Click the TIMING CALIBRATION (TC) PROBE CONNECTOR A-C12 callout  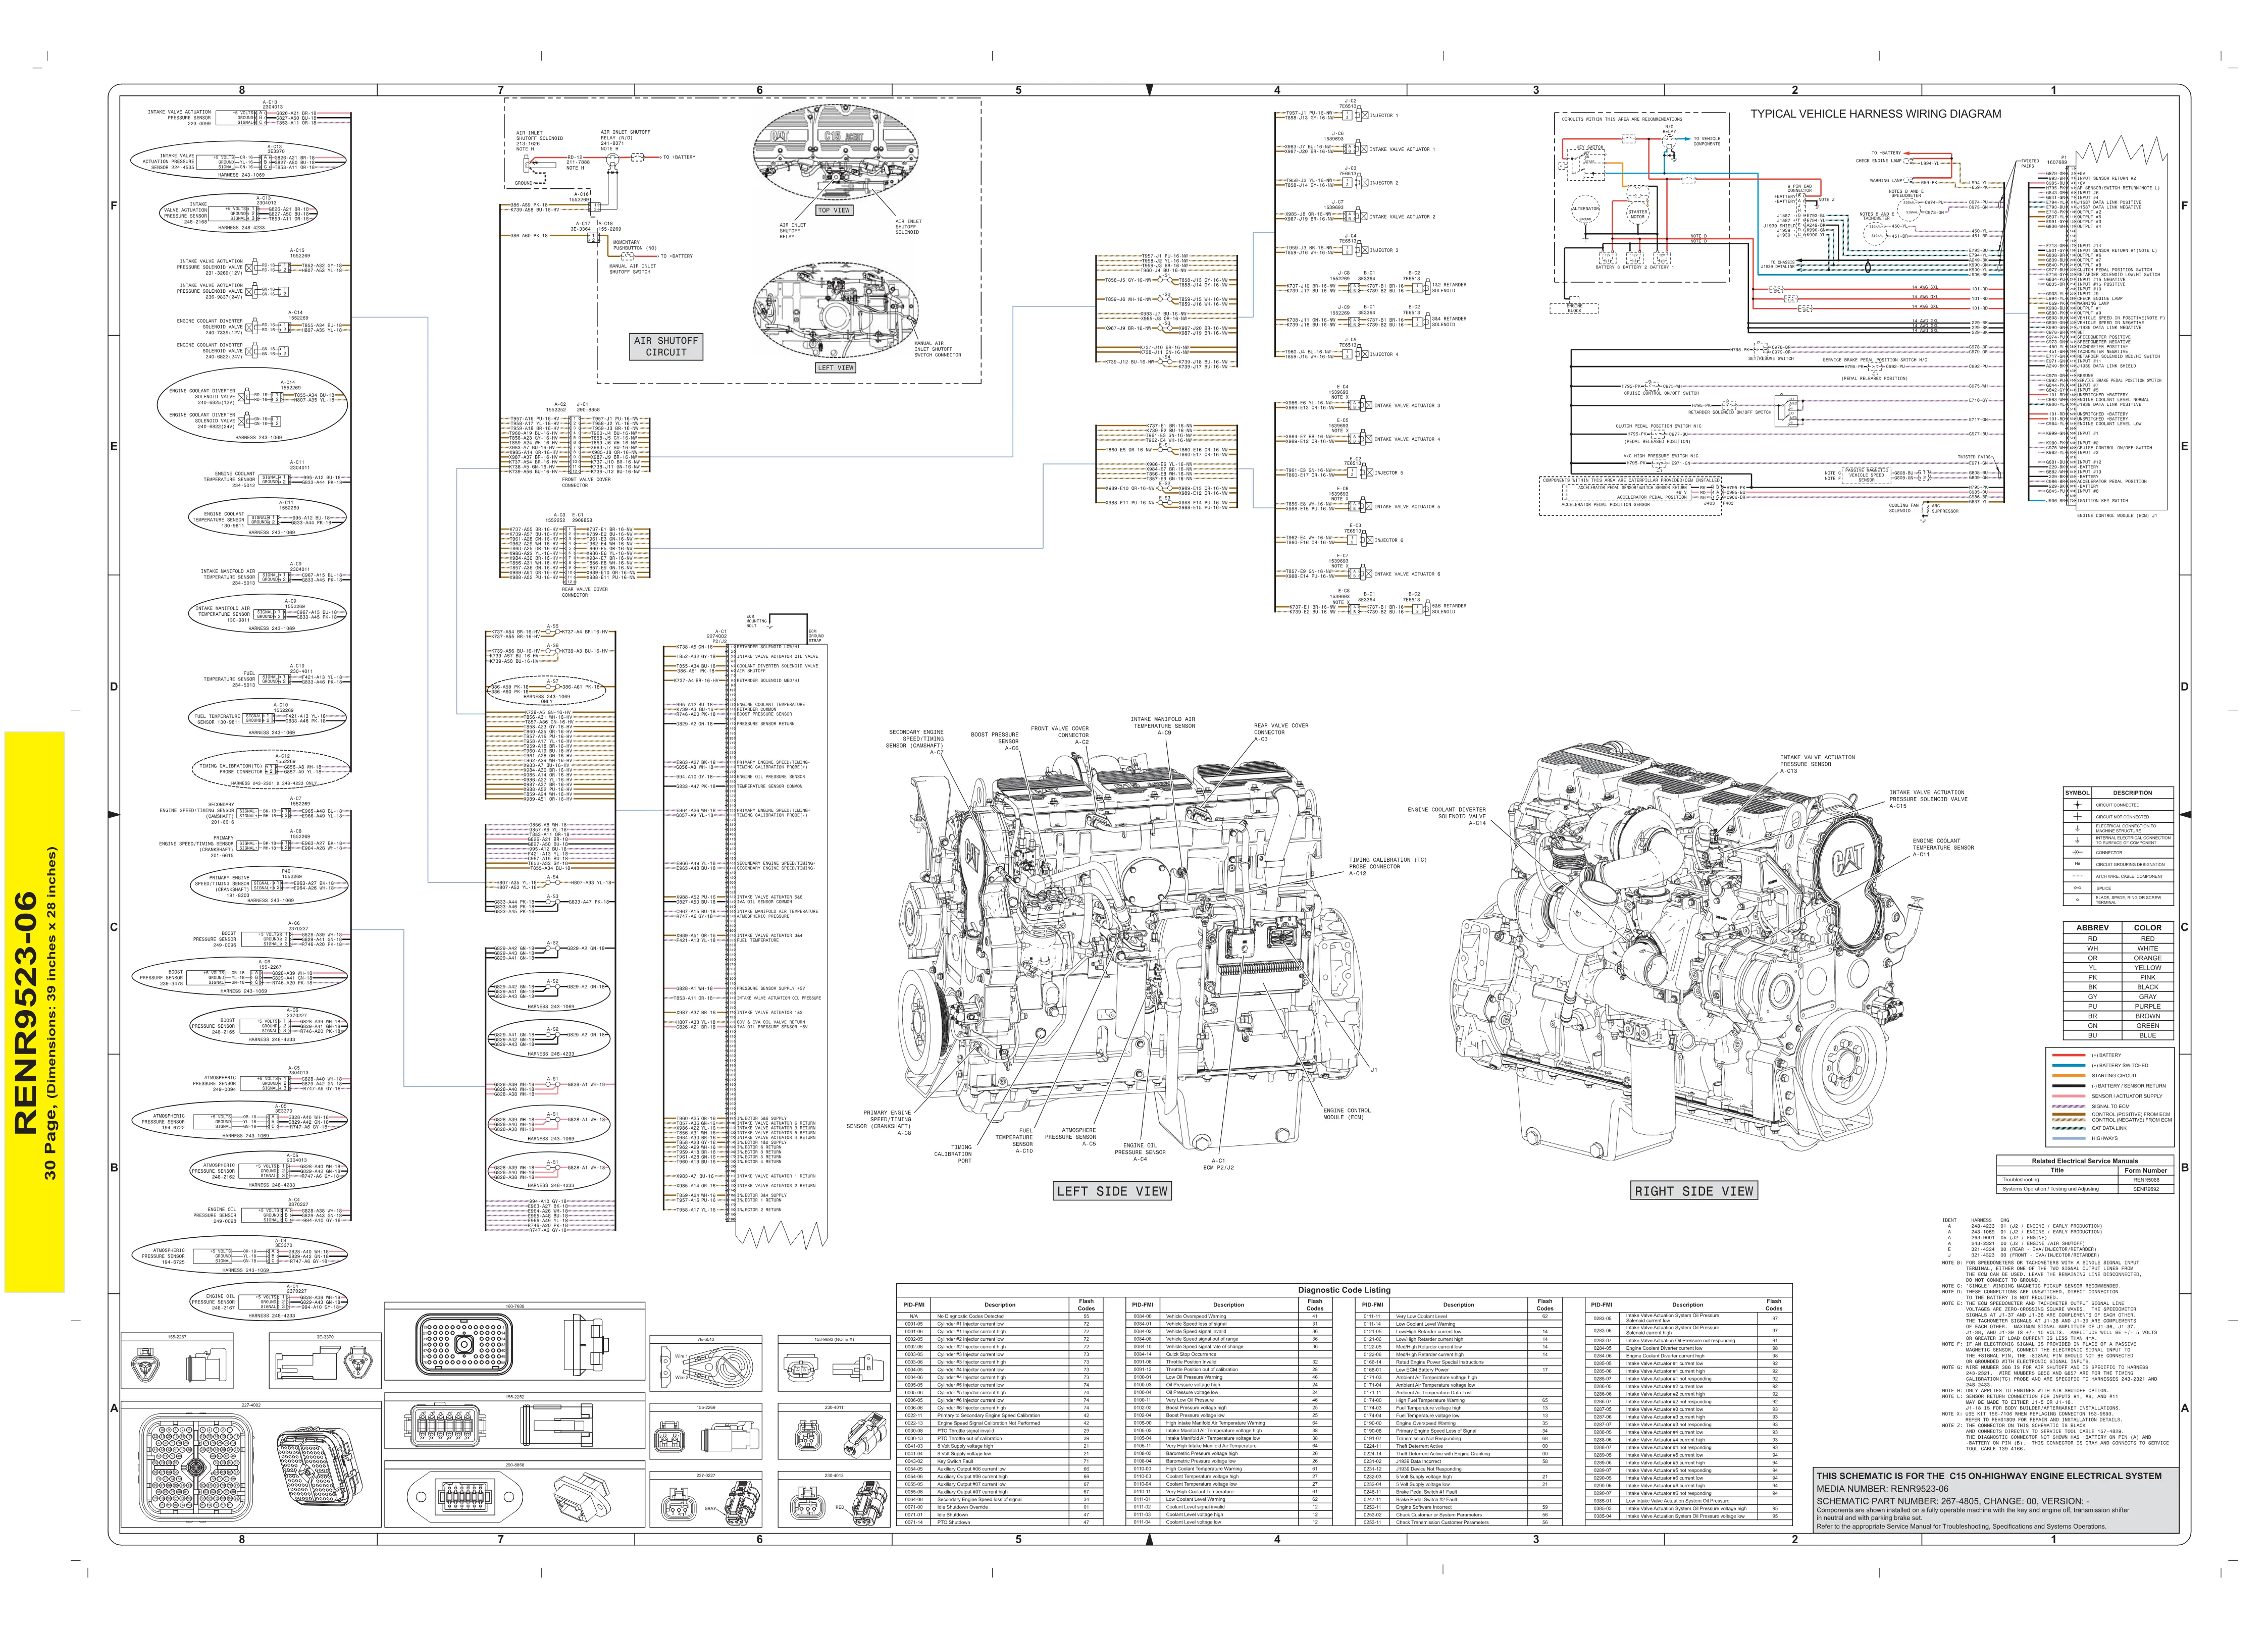tap(1387, 866)
